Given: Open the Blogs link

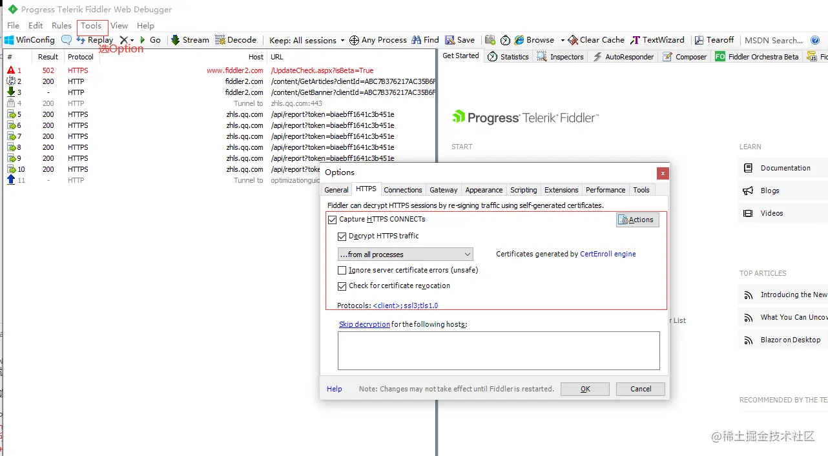Looking at the screenshot, I should [x=770, y=191].
